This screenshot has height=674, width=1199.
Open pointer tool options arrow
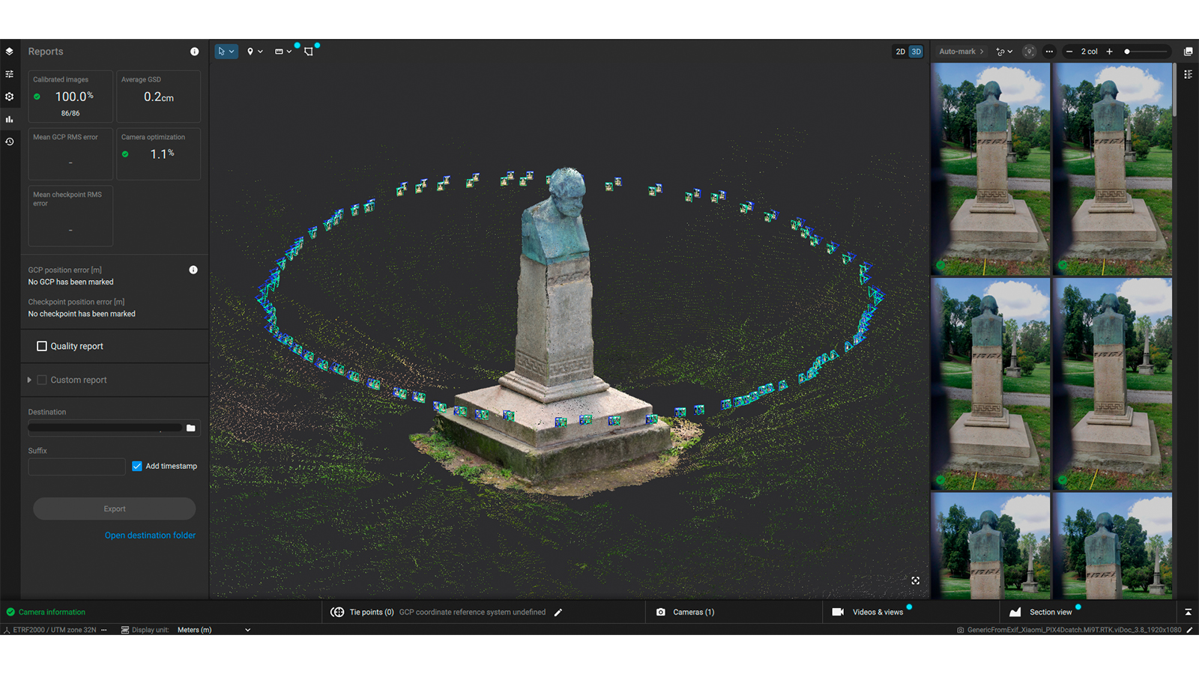tap(232, 52)
